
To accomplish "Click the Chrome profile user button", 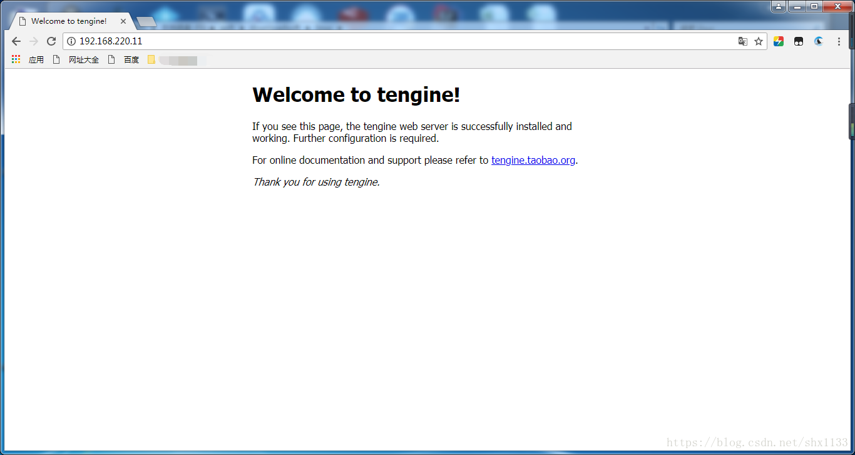I will (x=778, y=6).
